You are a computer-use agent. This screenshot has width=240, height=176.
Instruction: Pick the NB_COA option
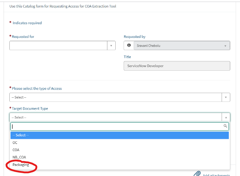(19, 157)
